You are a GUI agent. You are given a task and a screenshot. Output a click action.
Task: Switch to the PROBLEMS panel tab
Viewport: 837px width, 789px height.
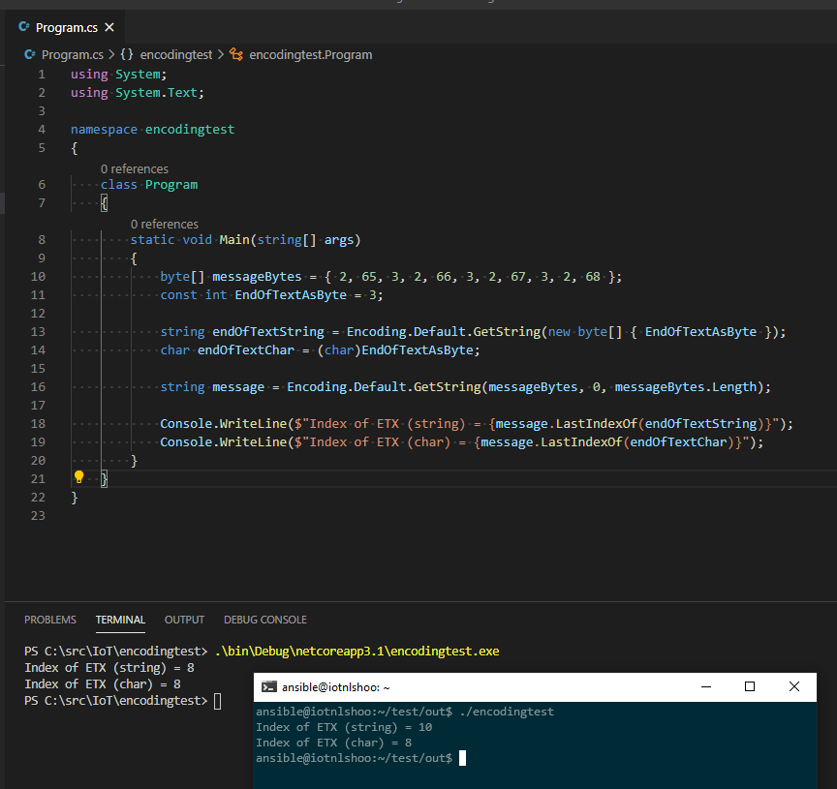coord(50,620)
